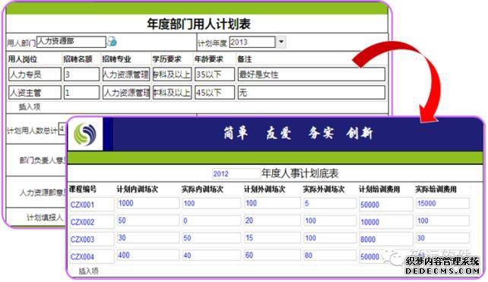Click the 45以下 age field

215,93
